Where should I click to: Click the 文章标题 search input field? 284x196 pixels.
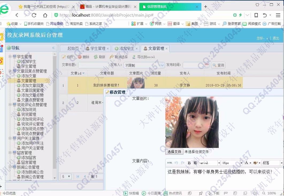click(93, 65)
